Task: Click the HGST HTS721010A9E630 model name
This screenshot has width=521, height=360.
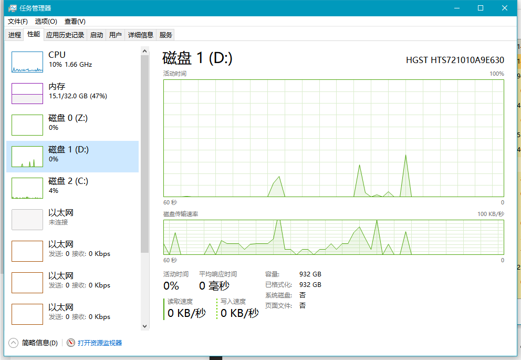Action: pos(455,60)
